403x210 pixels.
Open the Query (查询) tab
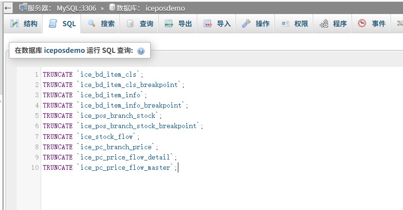point(139,23)
